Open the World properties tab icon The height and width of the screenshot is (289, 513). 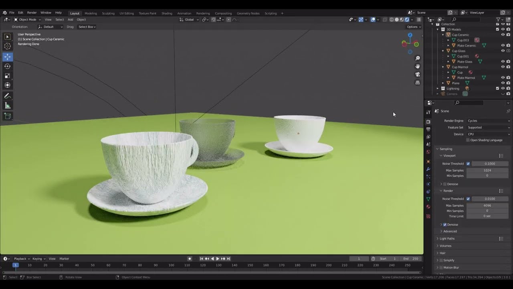[x=428, y=152]
